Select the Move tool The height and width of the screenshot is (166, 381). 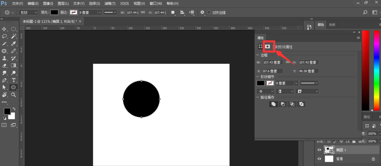click(5, 29)
